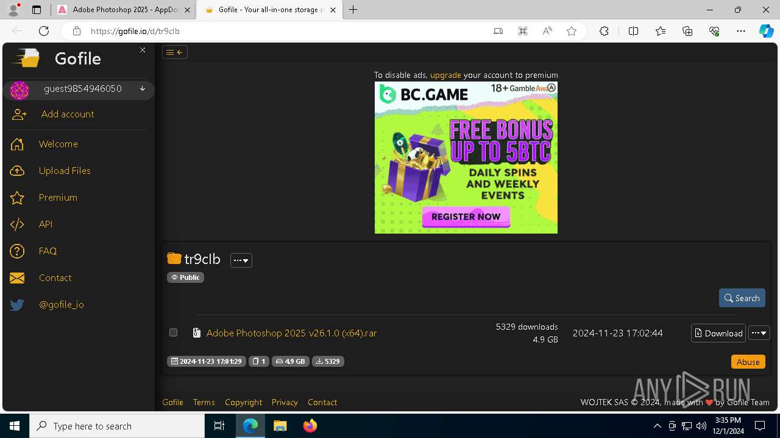Click the BC.GAME advertisement banner
The image size is (780, 438).
click(x=466, y=158)
